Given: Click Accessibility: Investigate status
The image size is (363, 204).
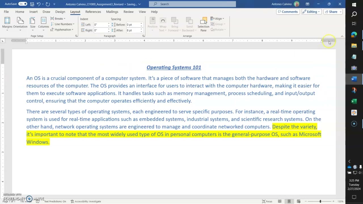Looking at the screenshot, I should (x=86, y=201).
